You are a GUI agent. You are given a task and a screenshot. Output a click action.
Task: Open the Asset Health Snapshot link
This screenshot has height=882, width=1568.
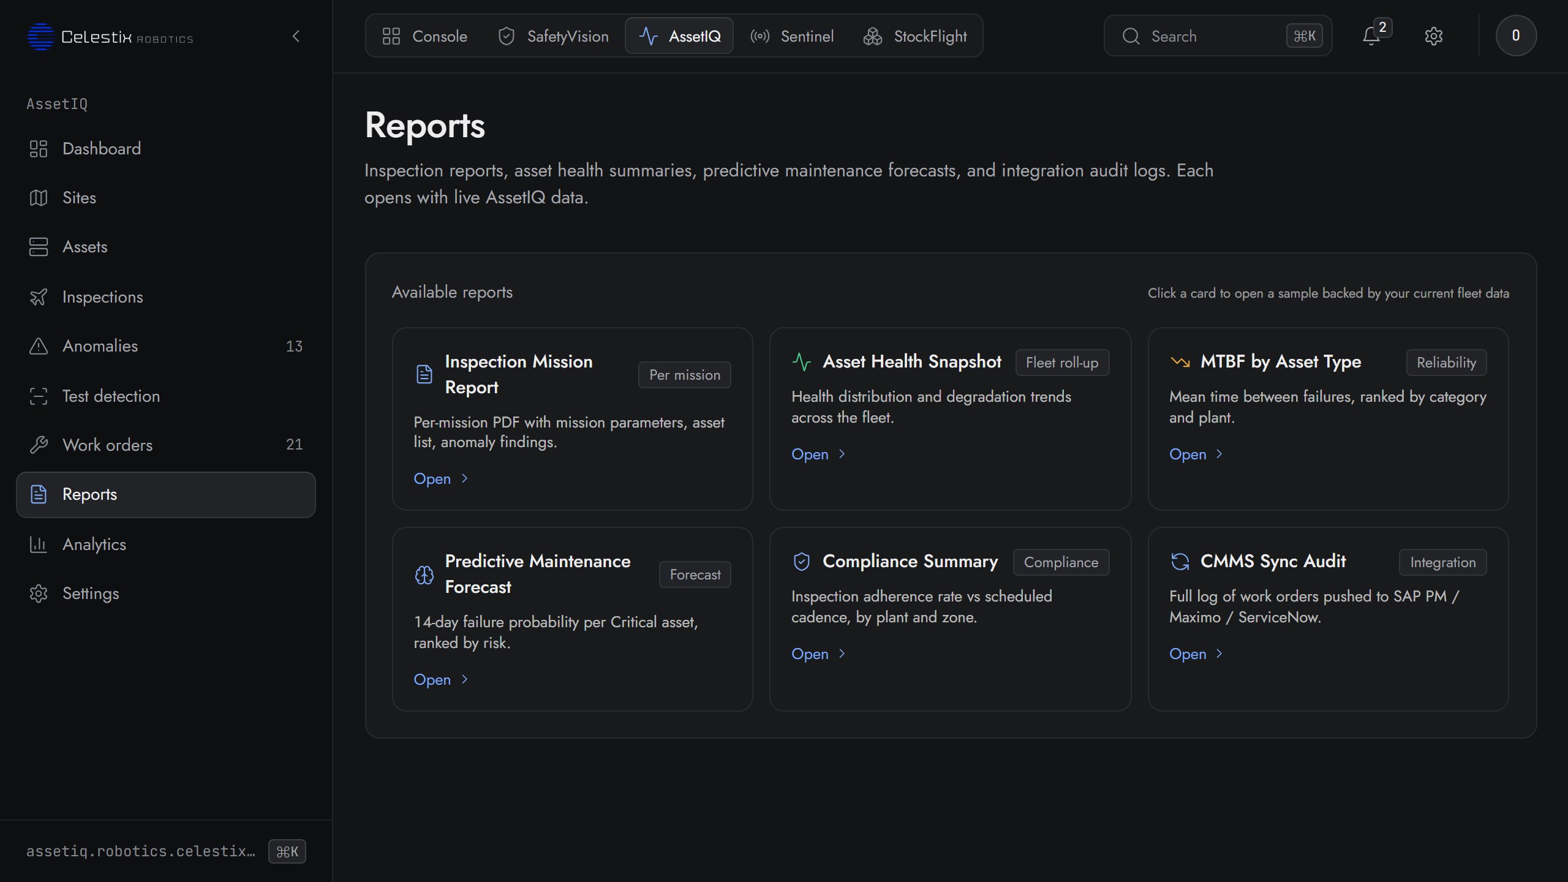click(x=819, y=454)
